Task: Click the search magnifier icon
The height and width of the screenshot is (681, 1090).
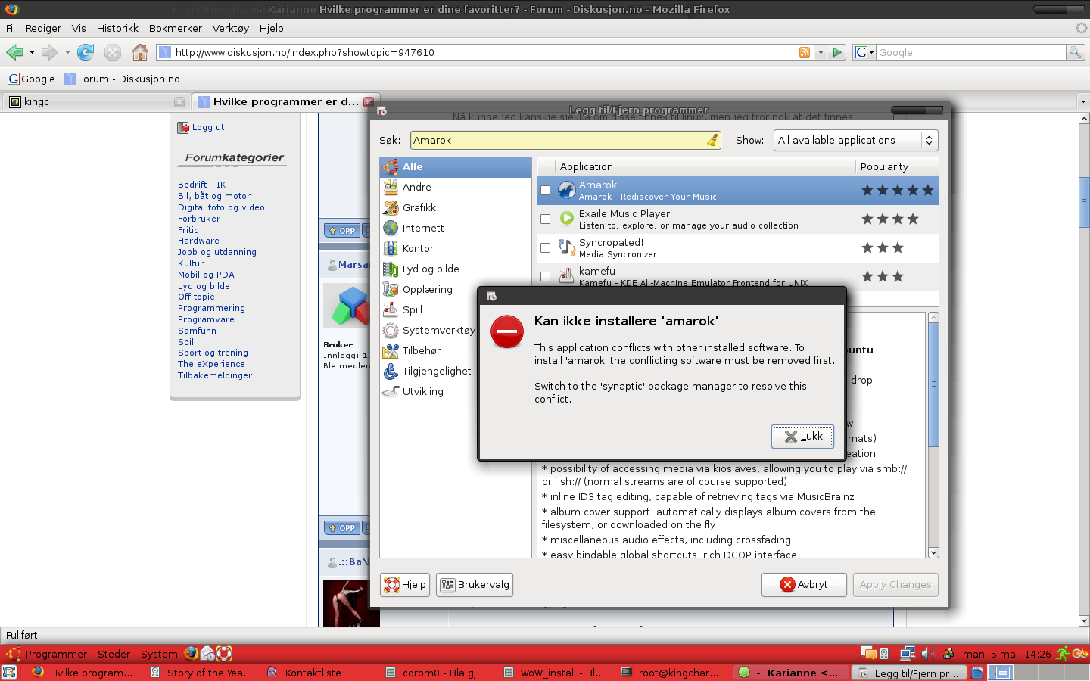Action: click(x=1075, y=52)
